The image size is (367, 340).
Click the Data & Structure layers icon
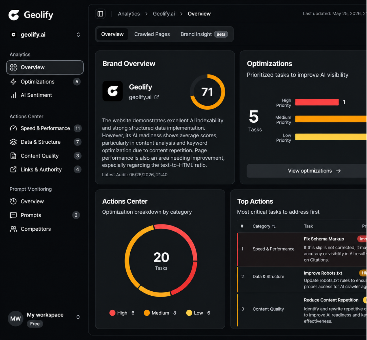click(x=13, y=142)
